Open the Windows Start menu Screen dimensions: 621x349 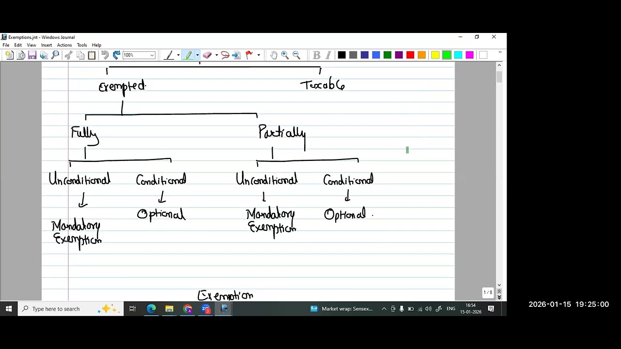pyautogui.click(x=9, y=309)
